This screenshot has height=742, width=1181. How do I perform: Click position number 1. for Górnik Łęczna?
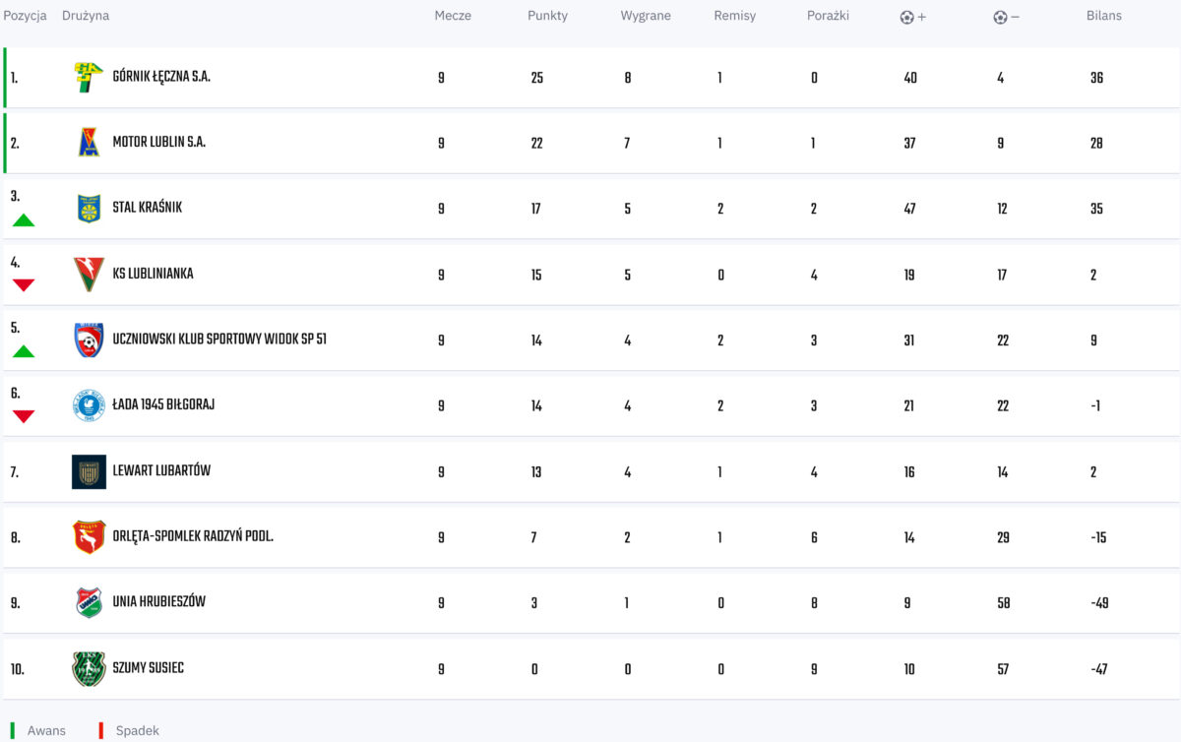click(14, 78)
